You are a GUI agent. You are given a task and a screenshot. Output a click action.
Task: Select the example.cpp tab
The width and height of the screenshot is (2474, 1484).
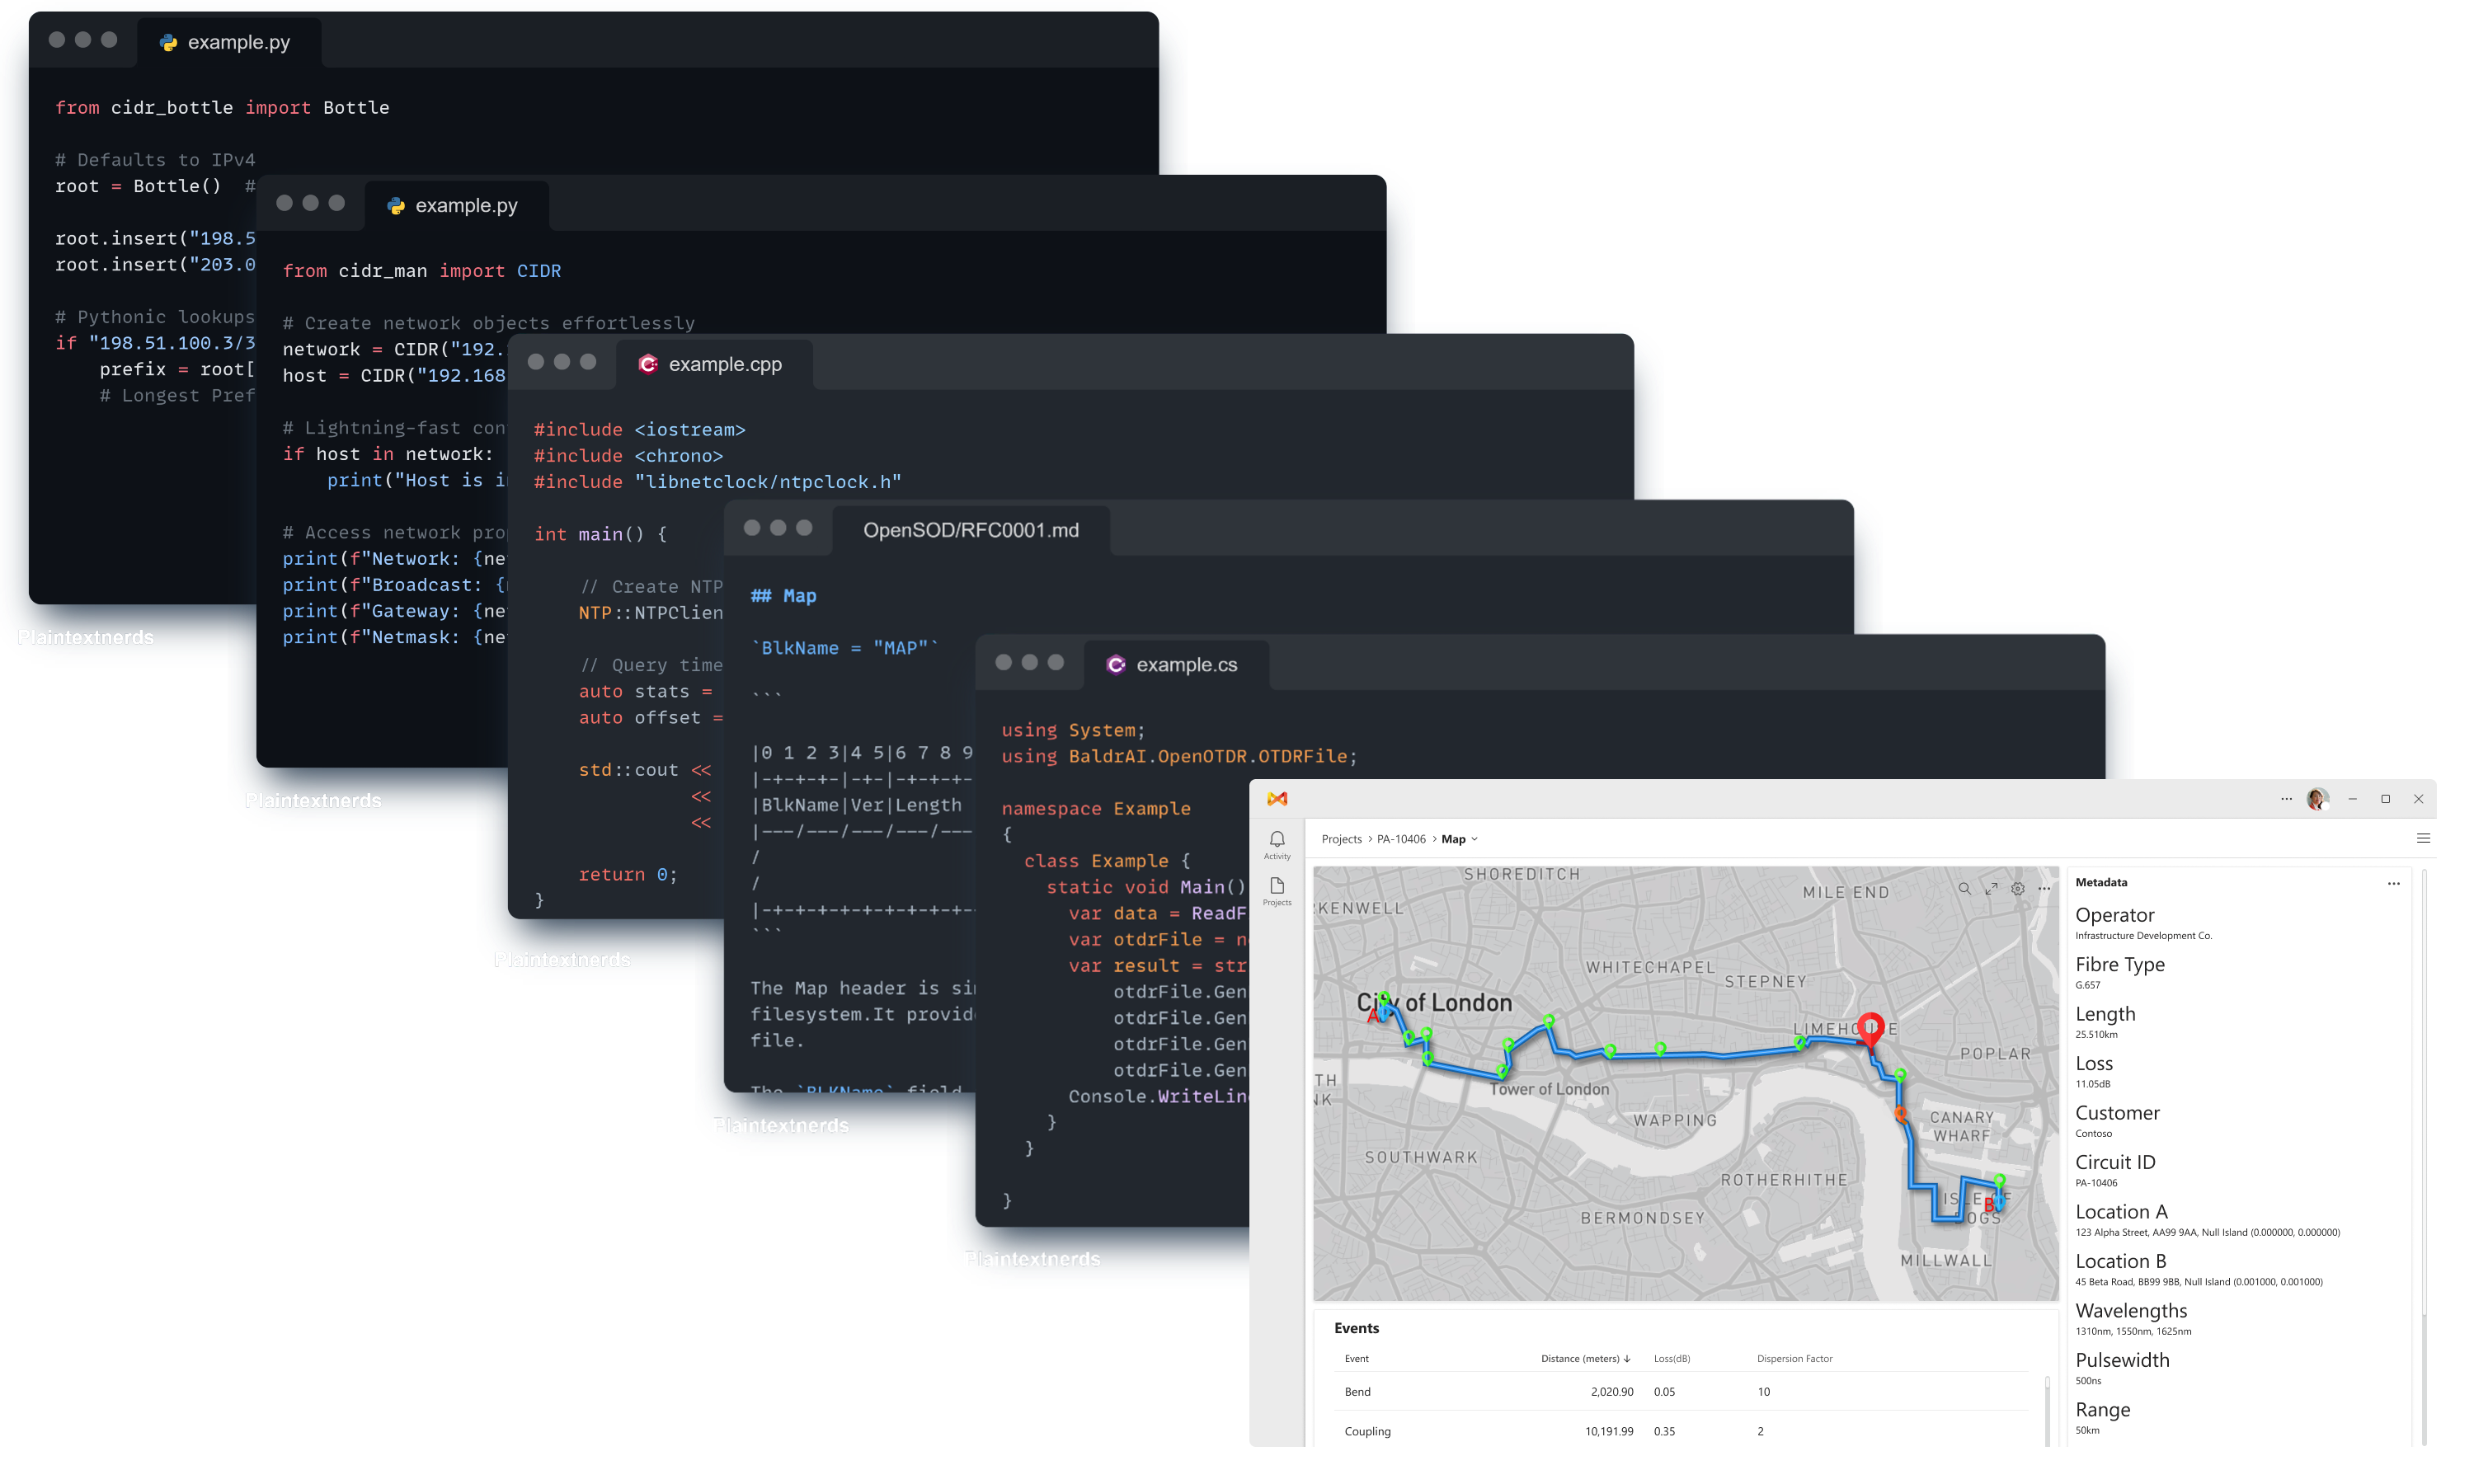coord(713,364)
